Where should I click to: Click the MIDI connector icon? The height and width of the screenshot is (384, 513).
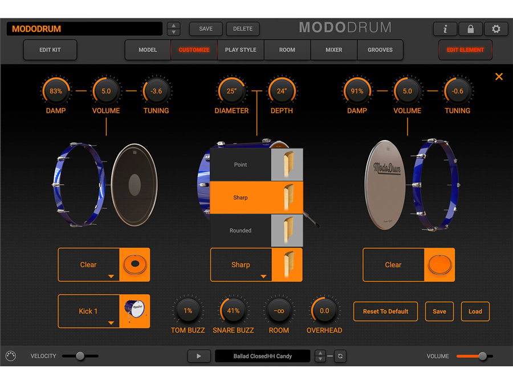click(x=10, y=356)
